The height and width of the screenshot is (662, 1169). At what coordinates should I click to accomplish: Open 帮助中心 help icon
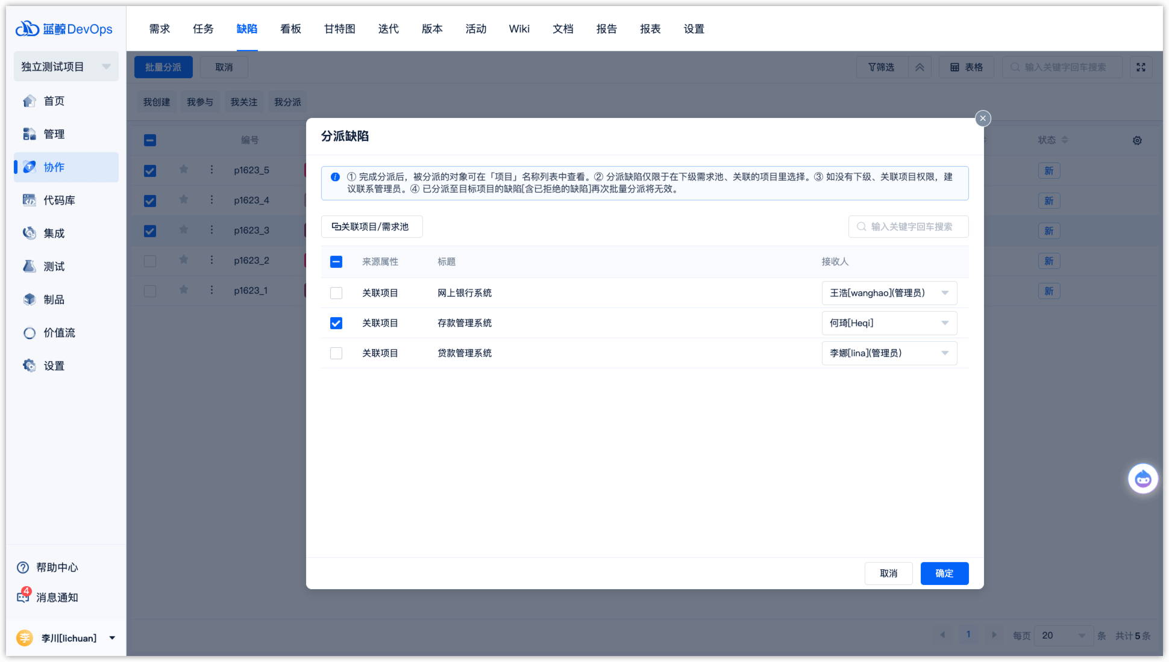(23, 568)
